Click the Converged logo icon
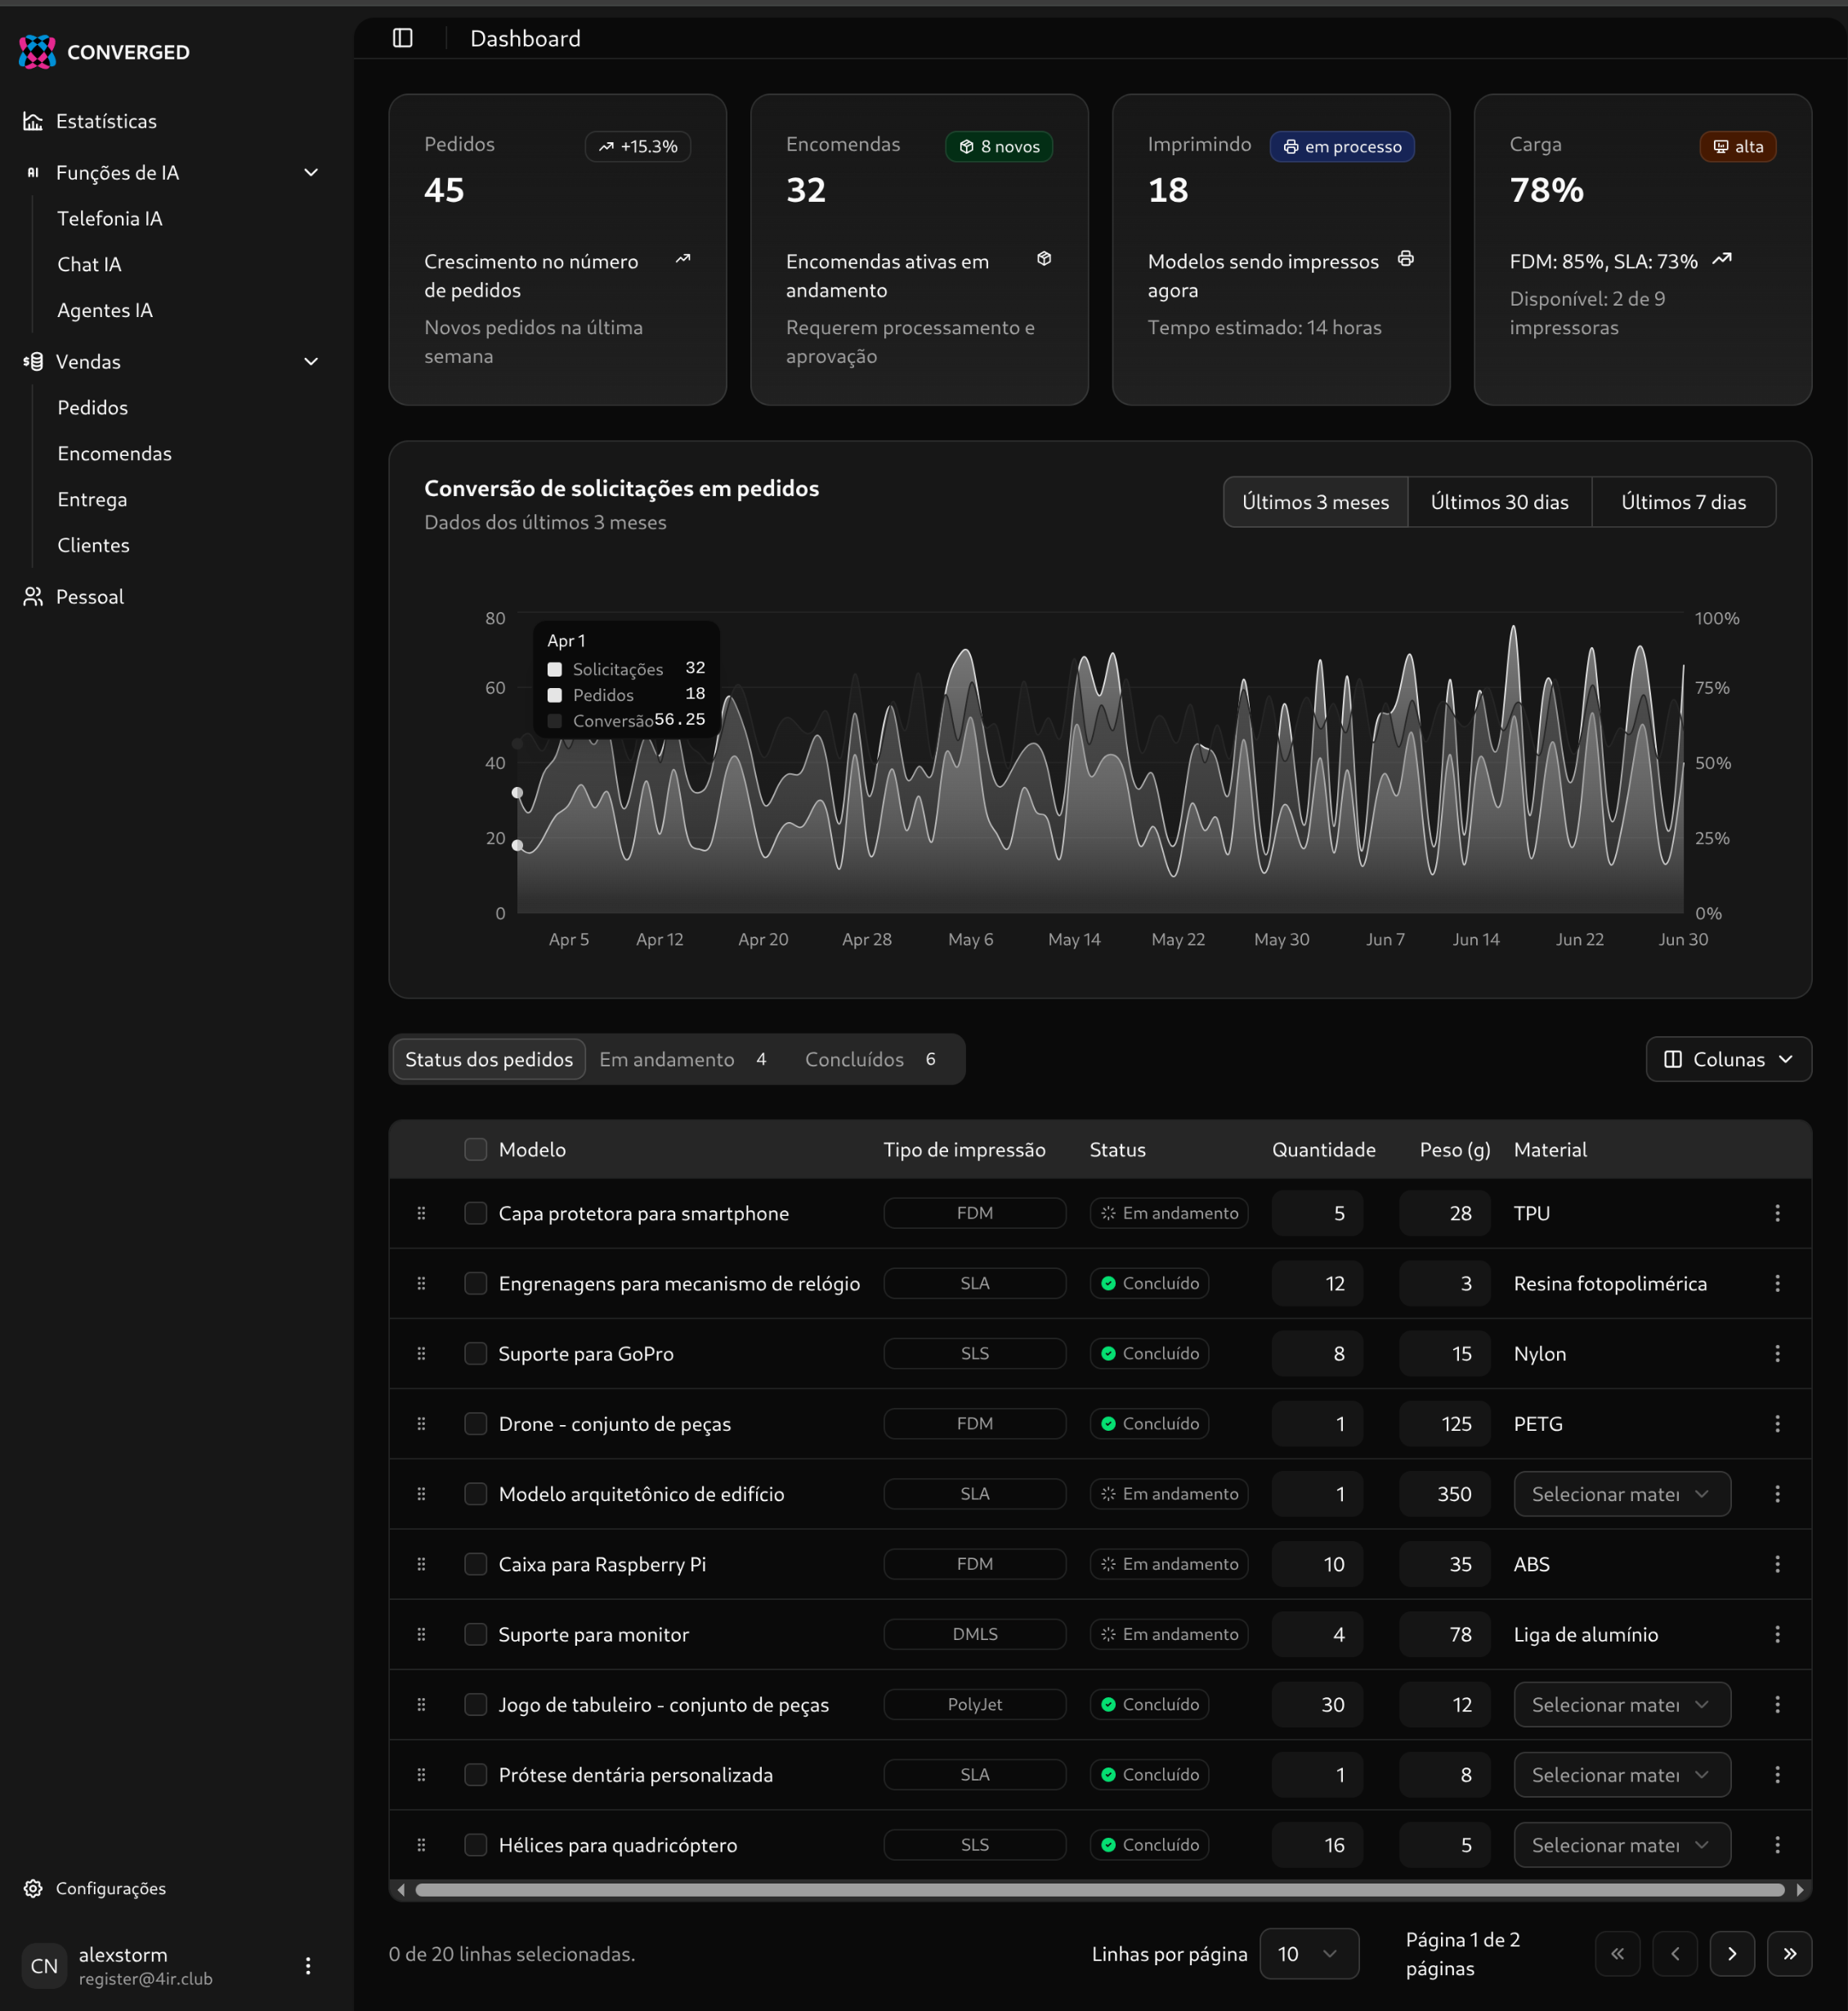Screen dimensions: 1848x2011 (37, 52)
